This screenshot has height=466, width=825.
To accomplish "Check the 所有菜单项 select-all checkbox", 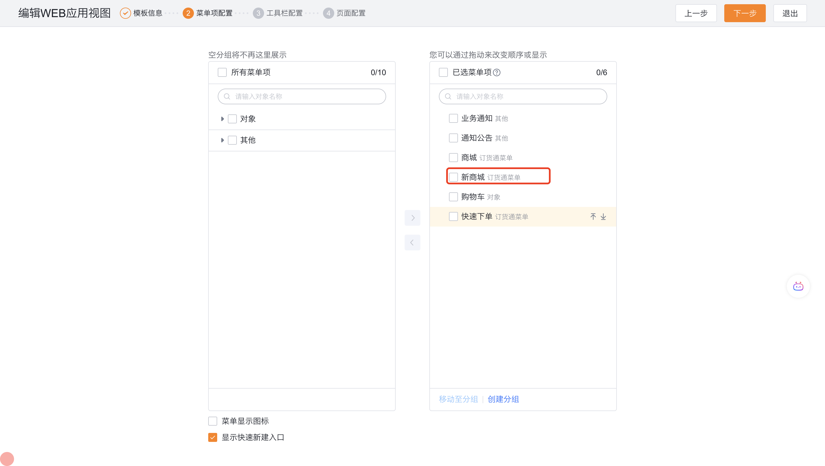I will point(222,72).
